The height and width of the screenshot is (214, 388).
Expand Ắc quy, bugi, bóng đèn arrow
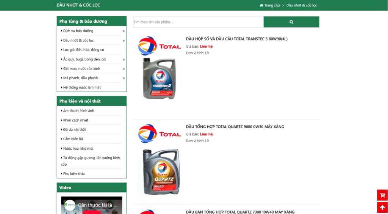click(124, 59)
